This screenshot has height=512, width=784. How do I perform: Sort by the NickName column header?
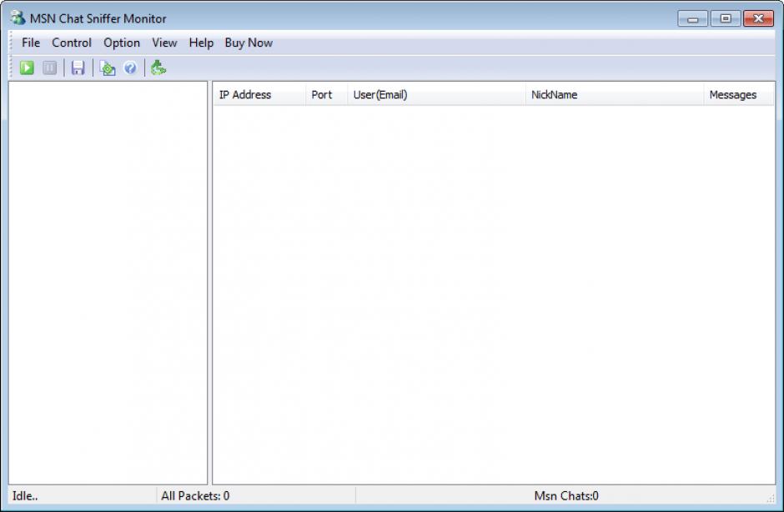click(x=615, y=94)
